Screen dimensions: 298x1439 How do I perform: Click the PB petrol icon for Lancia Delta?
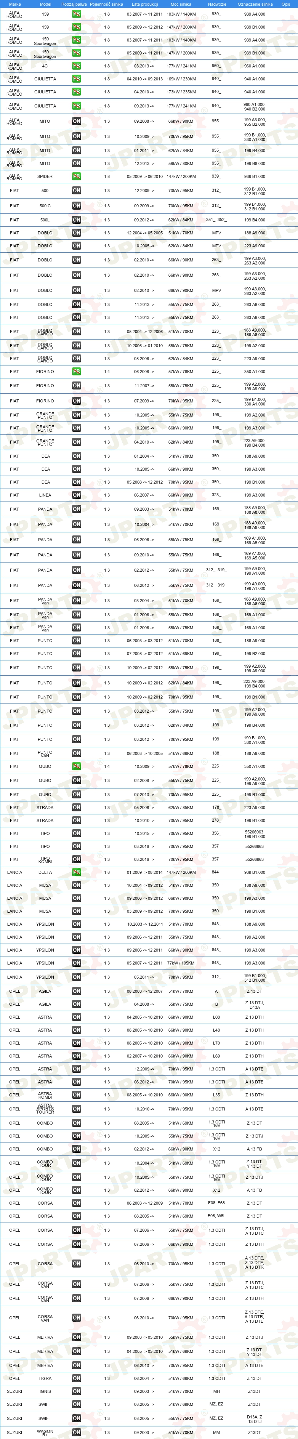77,872
